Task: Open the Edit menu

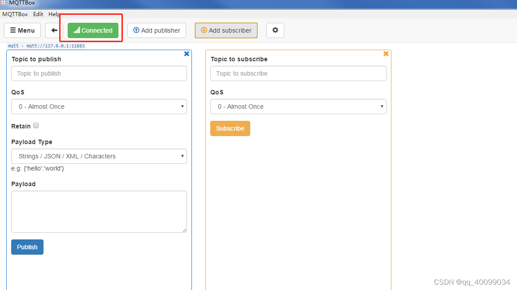Action: point(38,14)
